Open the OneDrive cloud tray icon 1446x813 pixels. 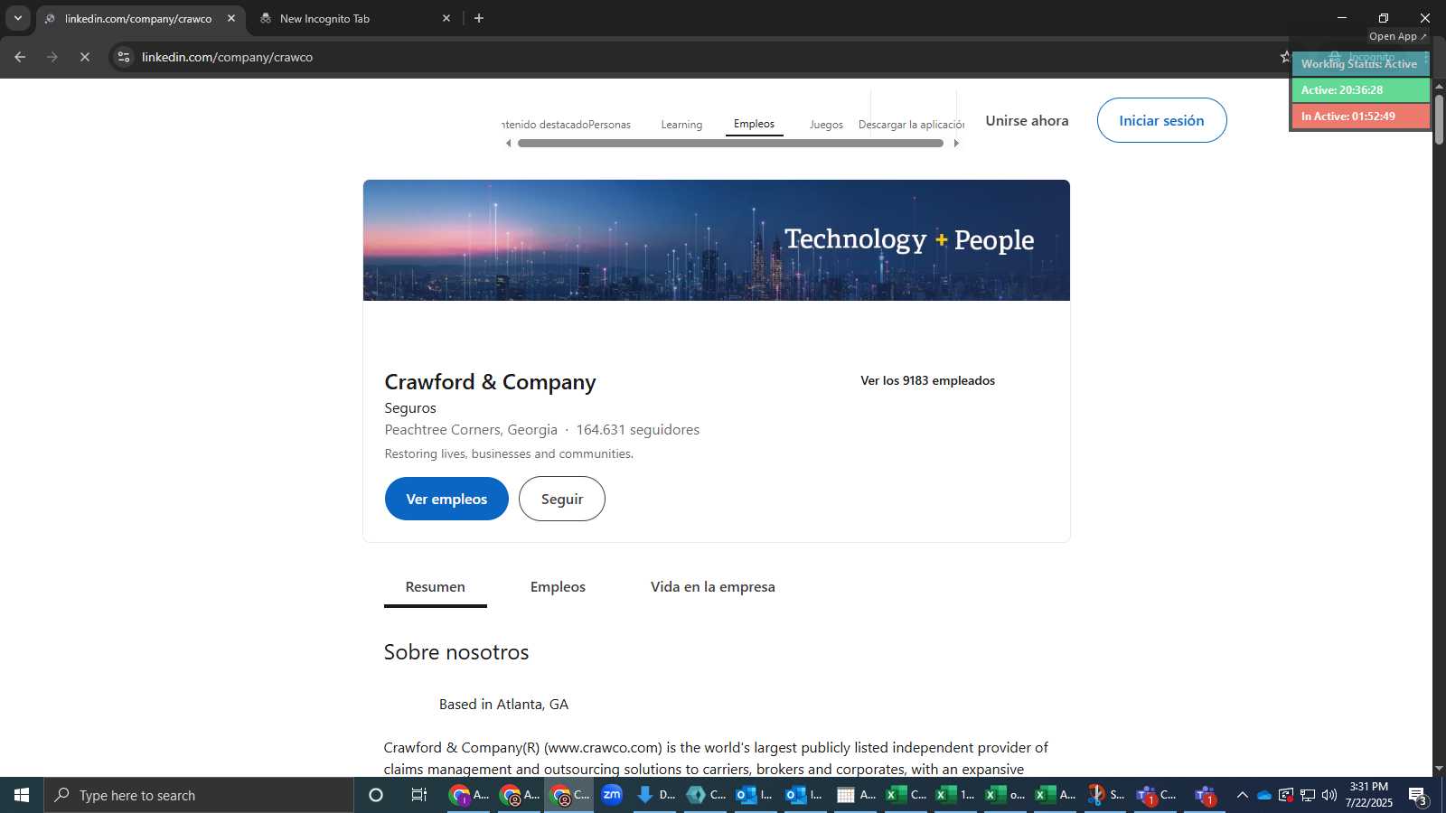pos(1264,795)
